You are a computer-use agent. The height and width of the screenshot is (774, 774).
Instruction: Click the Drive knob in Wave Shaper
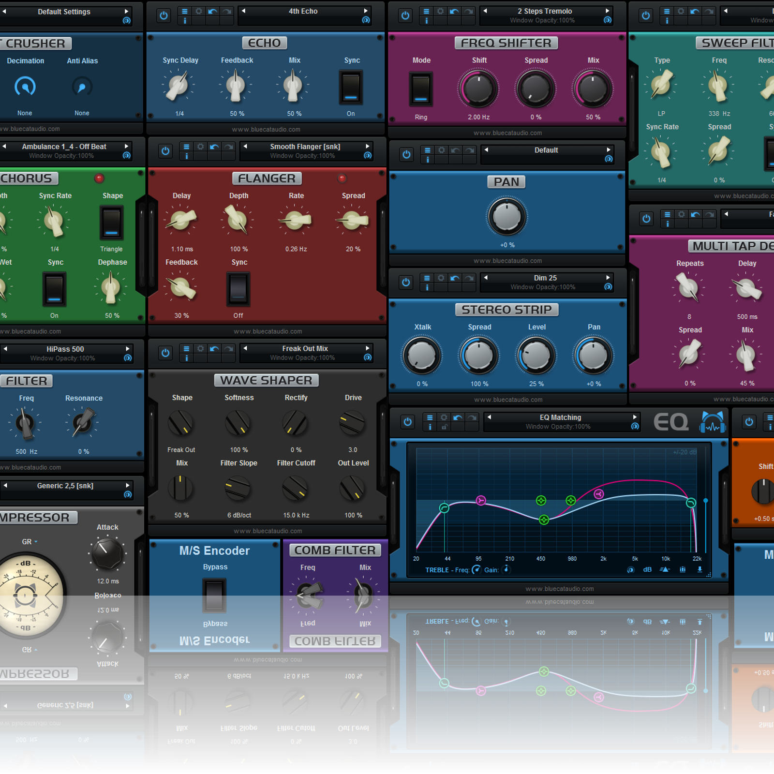353,423
